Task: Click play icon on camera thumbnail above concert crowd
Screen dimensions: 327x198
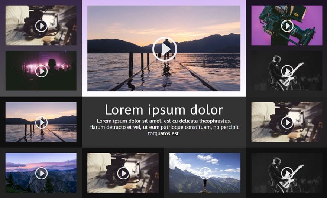Action: point(41,26)
